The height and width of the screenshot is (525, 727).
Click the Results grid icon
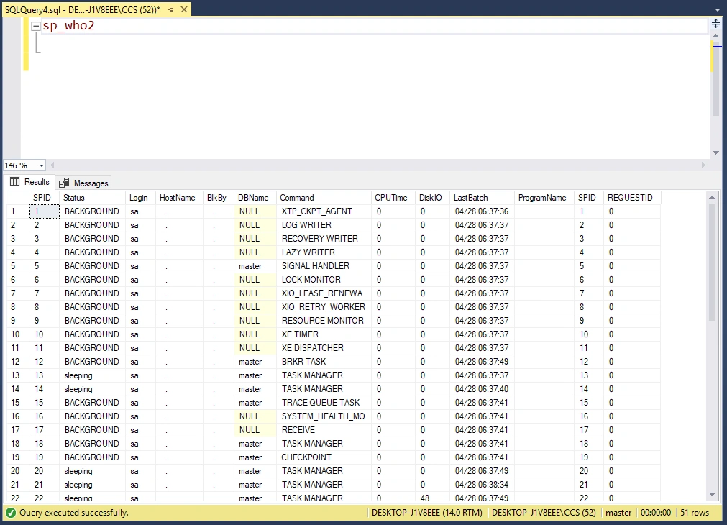[15, 182]
